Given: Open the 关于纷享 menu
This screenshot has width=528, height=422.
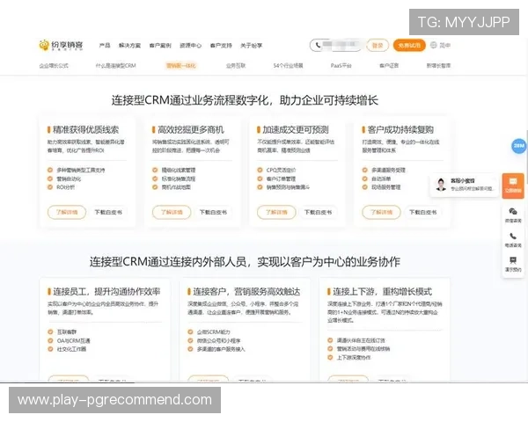Looking at the screenshot, I should pyautogui.click(x=251, y=45).
